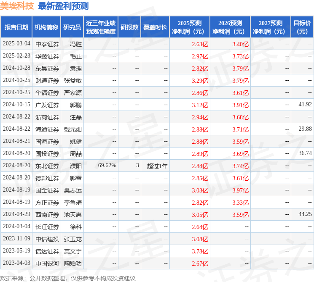Click 3.33亿 forecast value
314x282 pixels.
coord(241,203)
